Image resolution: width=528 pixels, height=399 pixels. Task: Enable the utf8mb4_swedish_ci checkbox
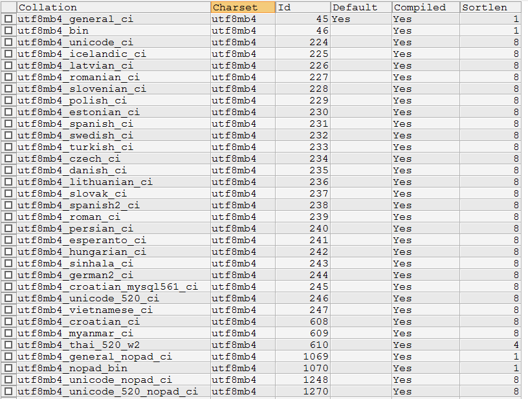click(8, 136)
